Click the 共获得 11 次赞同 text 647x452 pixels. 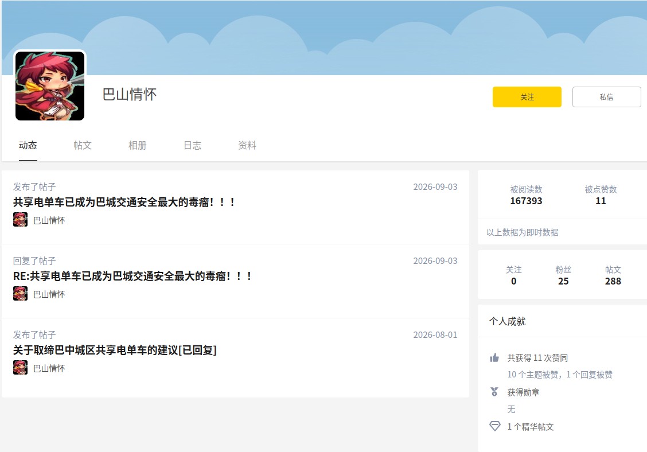pyautogui.click(x=537, y=358)
